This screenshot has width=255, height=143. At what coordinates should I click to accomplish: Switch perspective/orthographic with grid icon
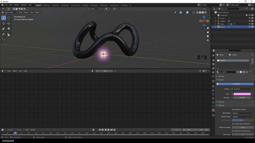coord(208,40)
